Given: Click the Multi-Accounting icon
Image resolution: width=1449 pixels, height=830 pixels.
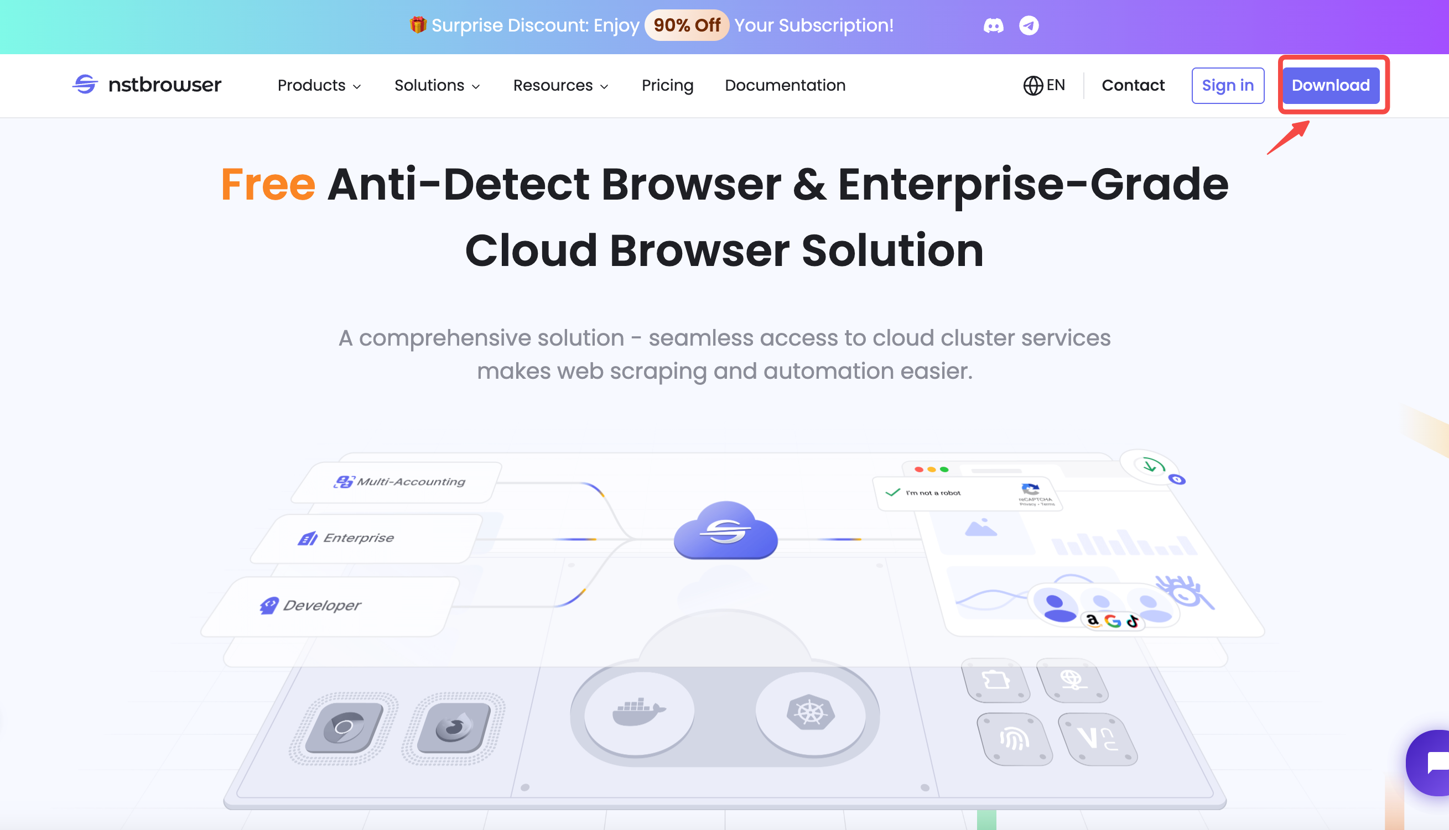Looking at the screenshot, I should click(x=344, y=482).
